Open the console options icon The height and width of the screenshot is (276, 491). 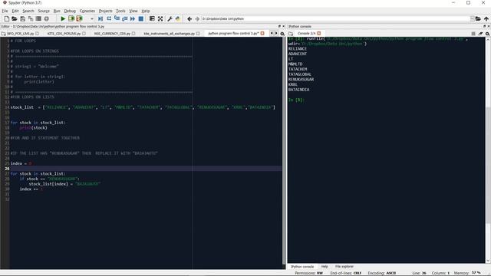pyautogui.click(x=488, y=34)
